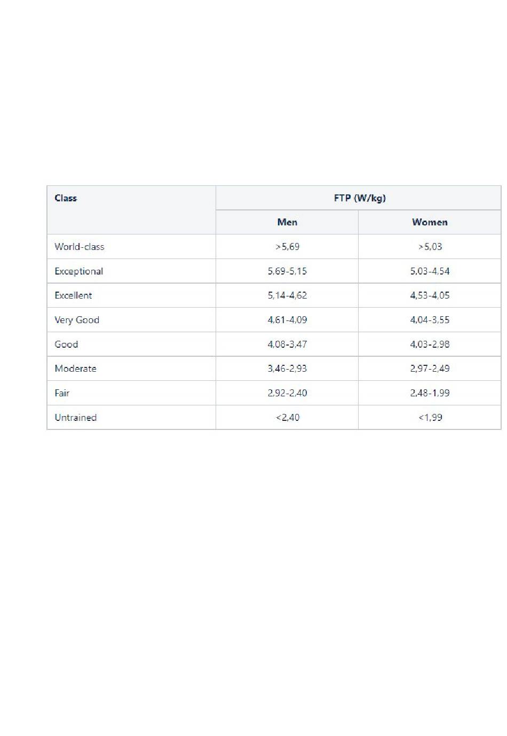Image resolution: width=507 pixels, height=736 pixels.
Task: Click the Women column header
Action: [x=430, y=222]
